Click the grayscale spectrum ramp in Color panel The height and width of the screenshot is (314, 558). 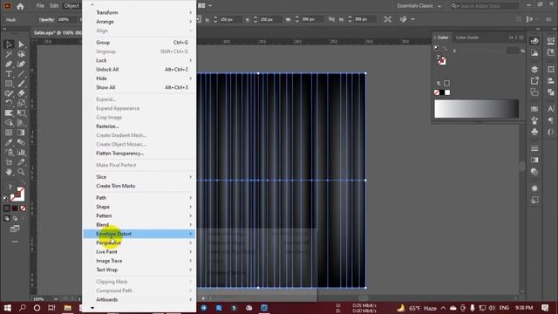(x=477, y=108)
